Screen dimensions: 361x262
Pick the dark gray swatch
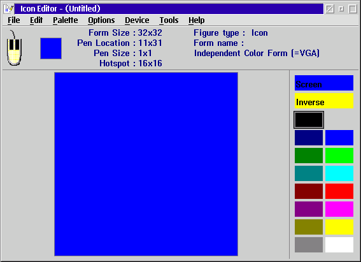[309, 245]
